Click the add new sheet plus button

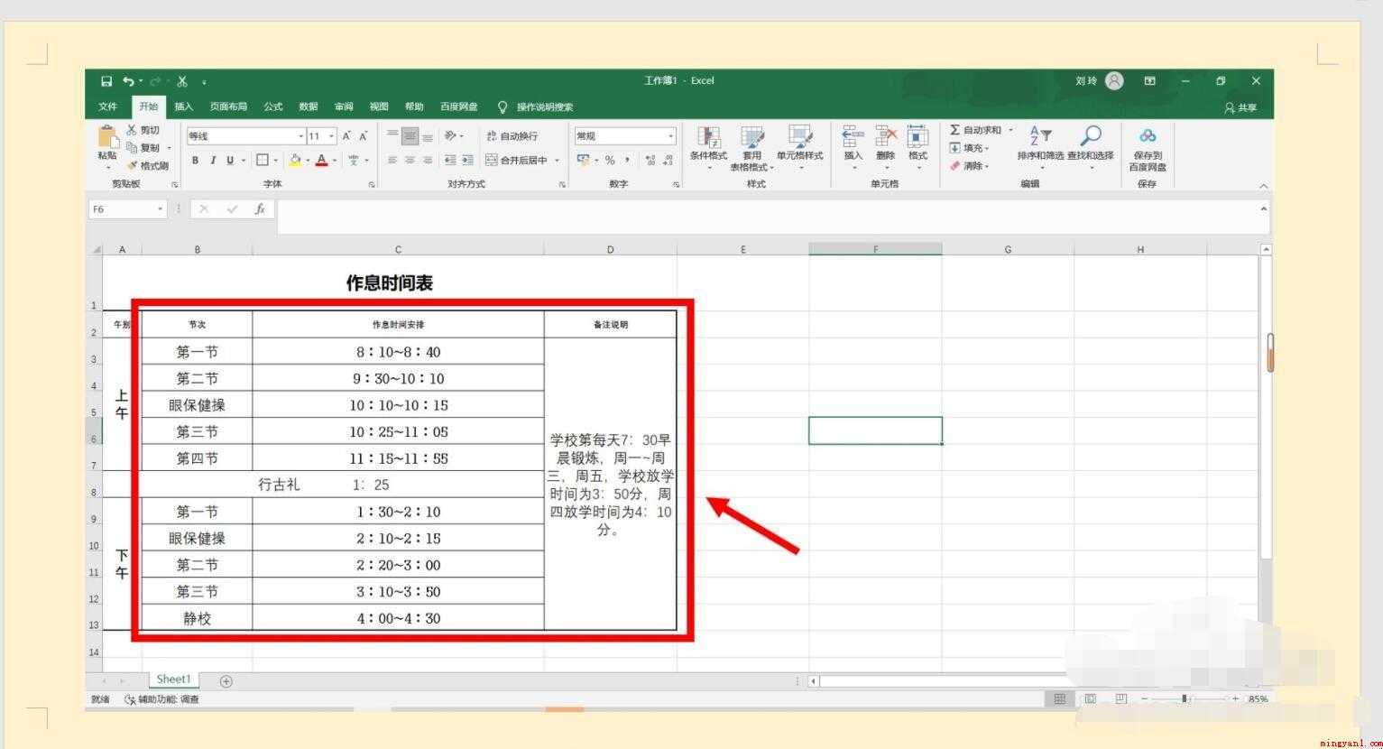click(226, 681)
